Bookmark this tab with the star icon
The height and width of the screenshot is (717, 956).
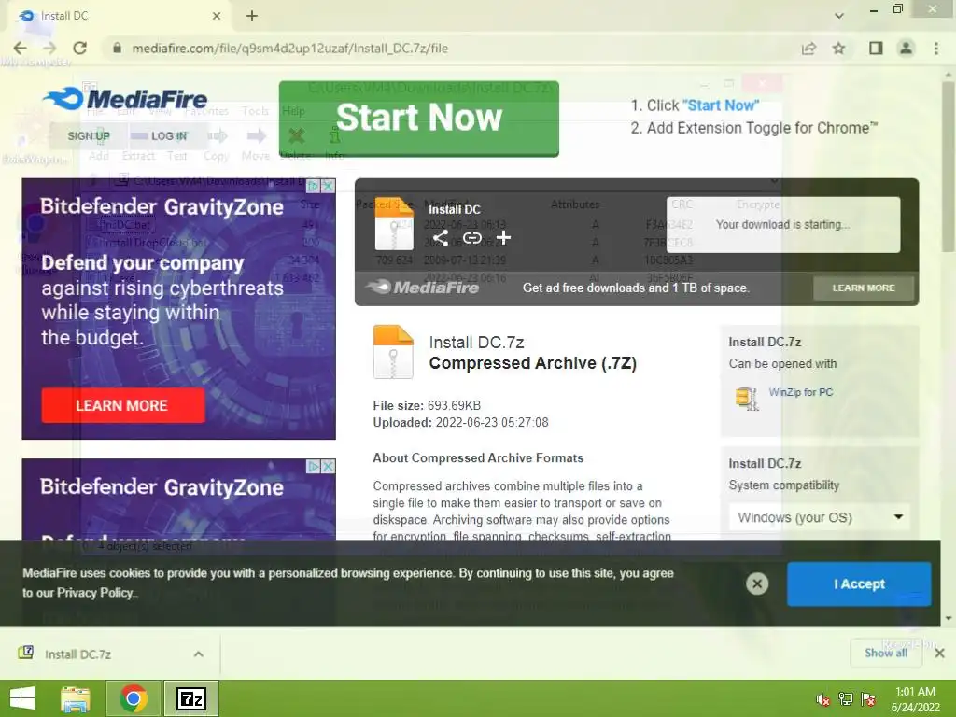839,49
